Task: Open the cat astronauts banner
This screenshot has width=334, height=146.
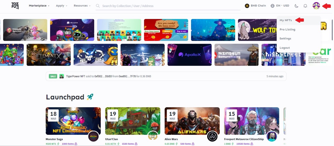Action: pos(96,55)
